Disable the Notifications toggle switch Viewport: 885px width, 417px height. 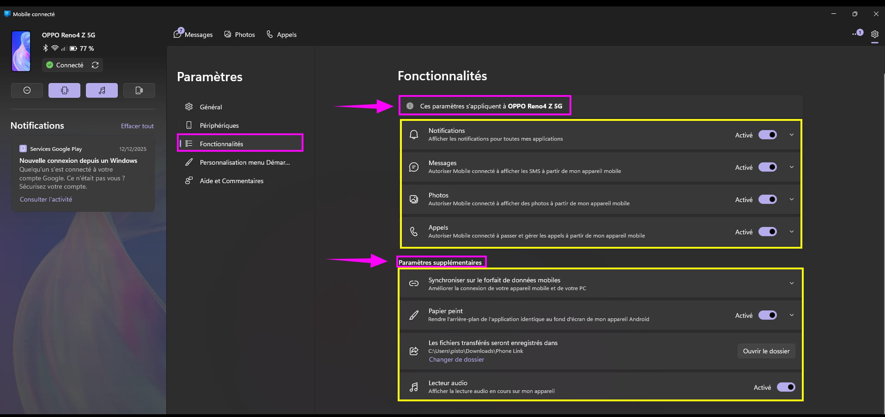(x=768, y=135)
